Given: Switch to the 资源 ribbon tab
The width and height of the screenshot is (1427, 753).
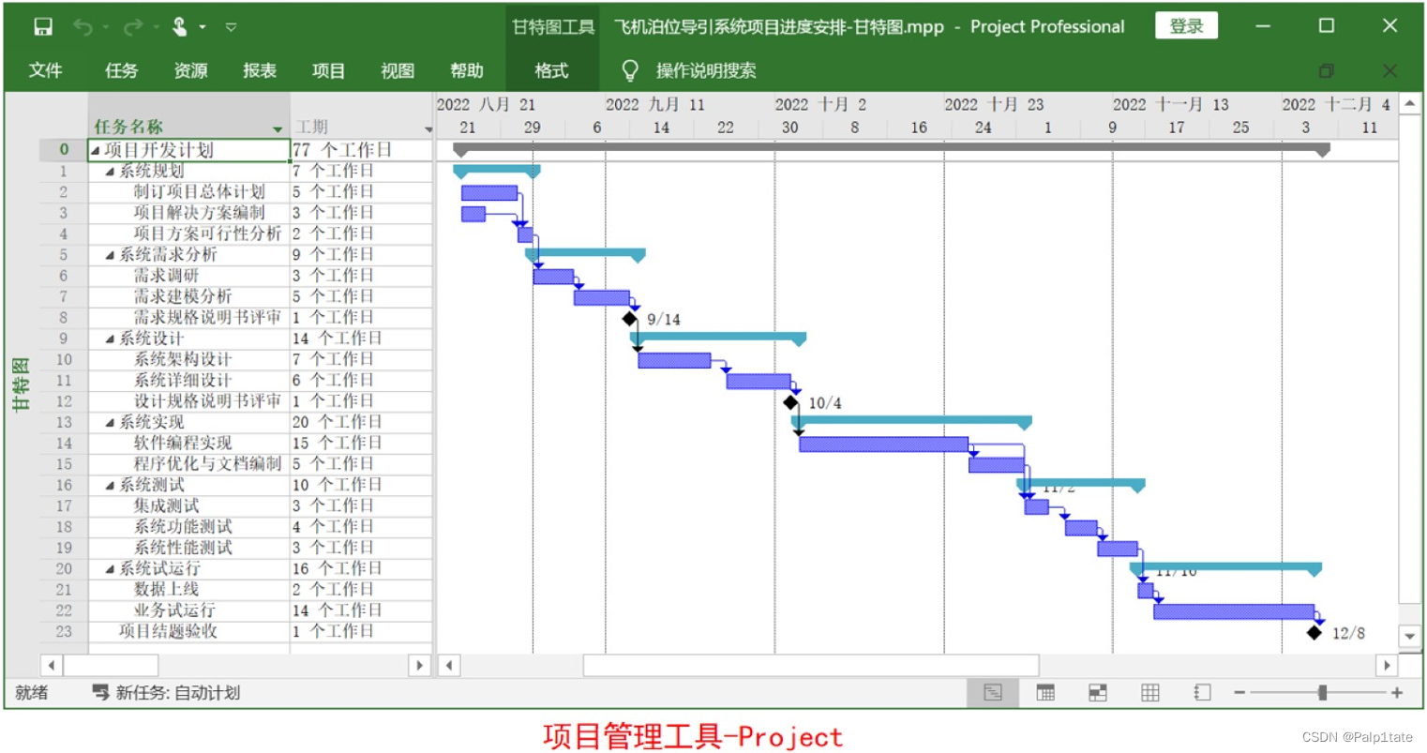Looking at the screenshot, I should tap(190, 70).
